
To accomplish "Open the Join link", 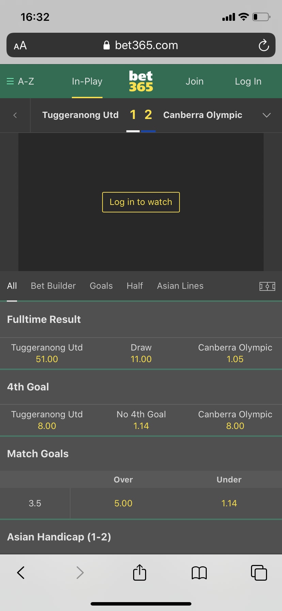I will pos(194,81).
